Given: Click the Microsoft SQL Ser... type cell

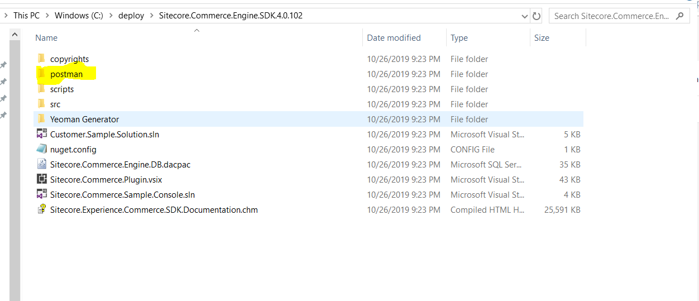Looking at the screenshot, I should pos(486,164).
